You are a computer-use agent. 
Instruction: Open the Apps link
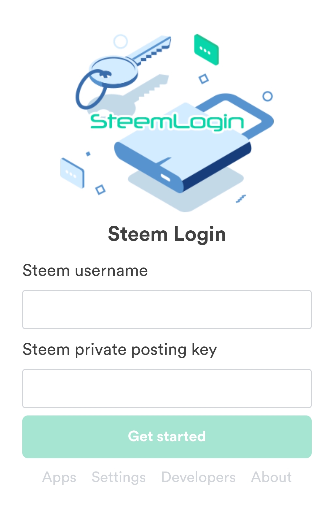point(59,477)
